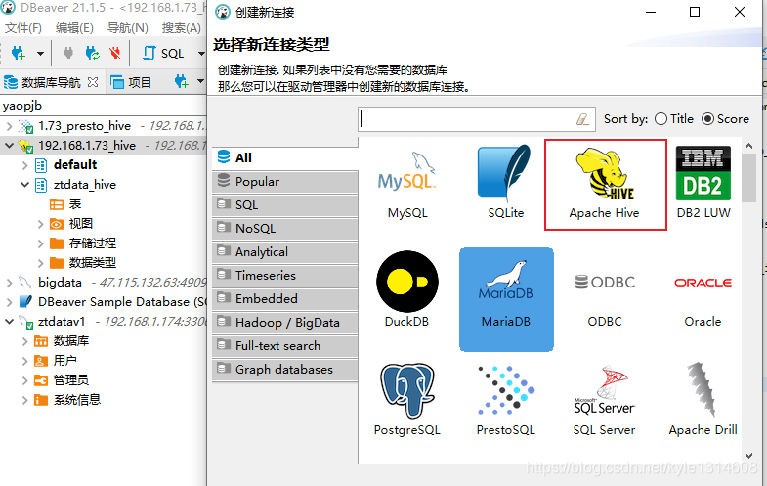The height and width of the screenshot is (486, 767).
Task: Select the SQL Server driver icon
Action: coord(605,390)
